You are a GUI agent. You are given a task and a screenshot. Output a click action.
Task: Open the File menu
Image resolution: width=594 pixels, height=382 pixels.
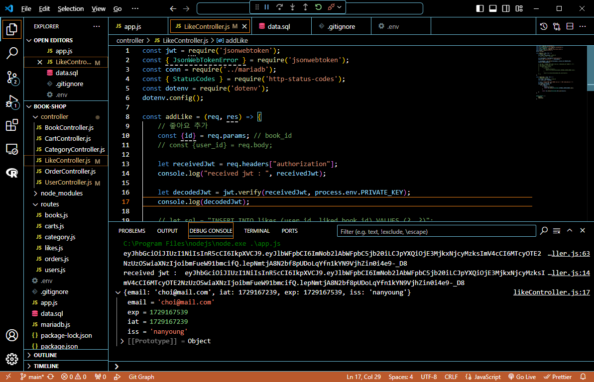tap(26, 8)
